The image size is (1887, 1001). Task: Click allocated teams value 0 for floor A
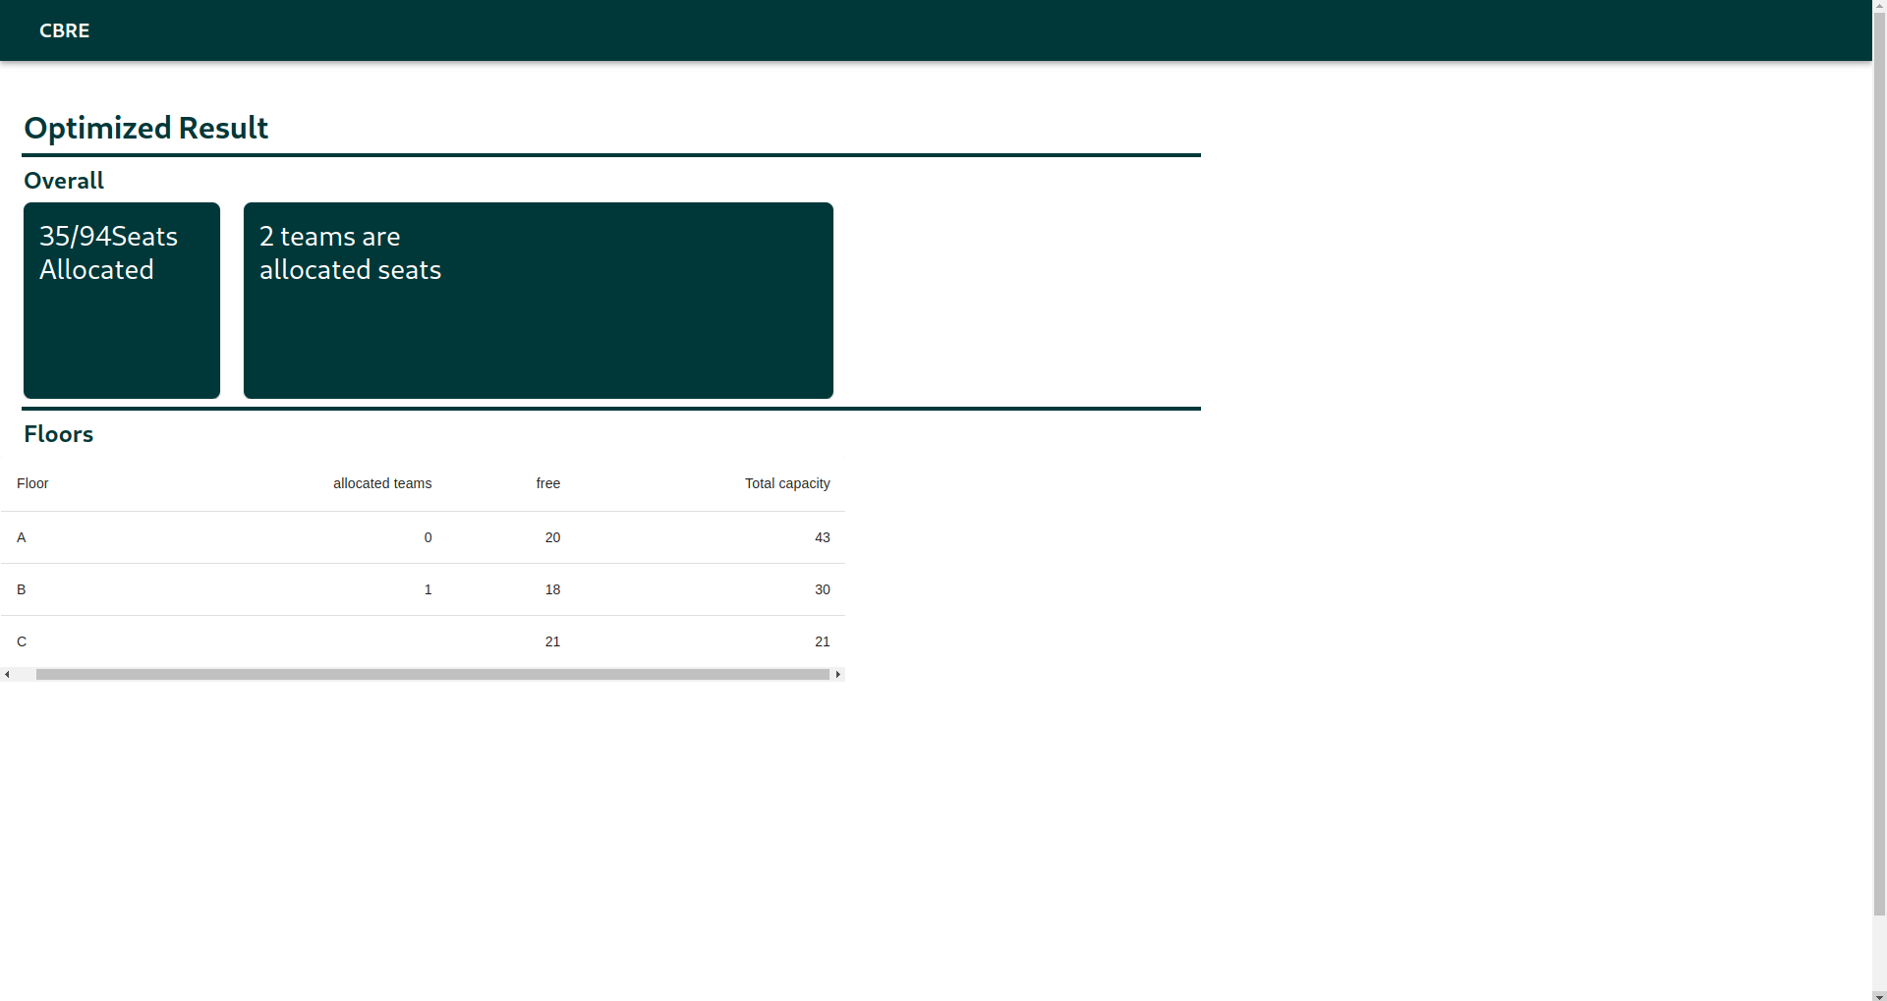(428, 537)
